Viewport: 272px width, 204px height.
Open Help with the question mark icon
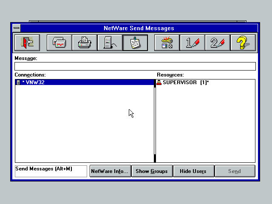[243, 42]
